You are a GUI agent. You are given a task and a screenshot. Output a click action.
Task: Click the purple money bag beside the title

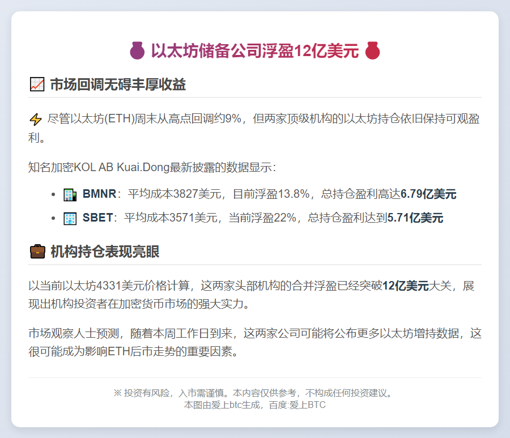(138, 51)
